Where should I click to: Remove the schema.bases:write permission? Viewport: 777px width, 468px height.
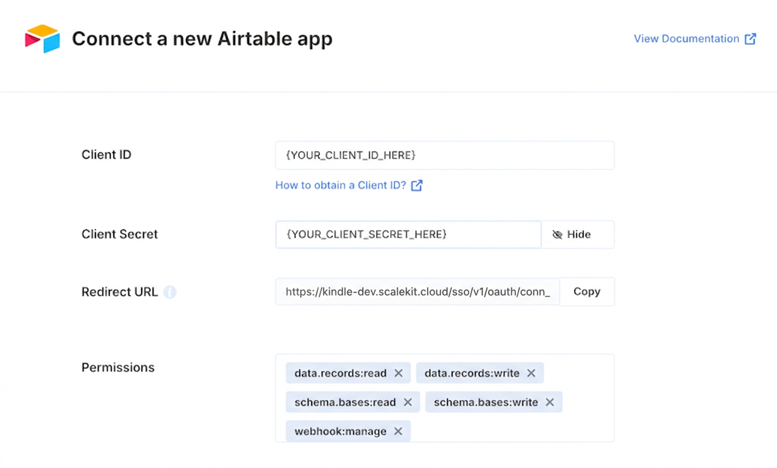point(549,402)
